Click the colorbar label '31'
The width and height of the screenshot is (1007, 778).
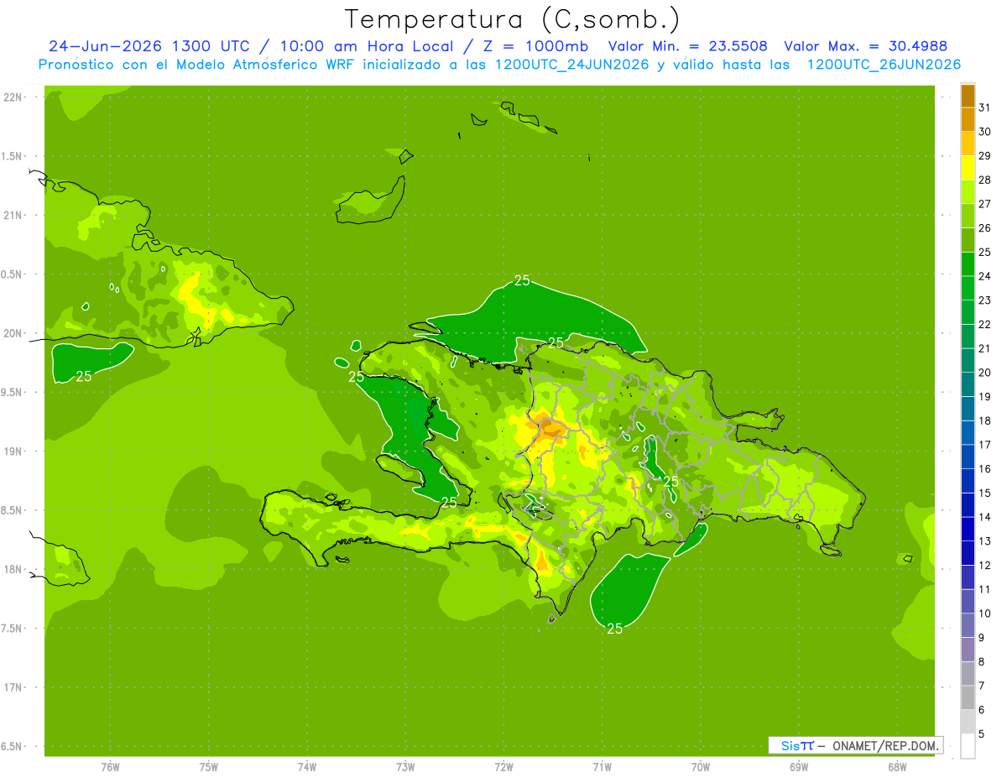[985, 107]
